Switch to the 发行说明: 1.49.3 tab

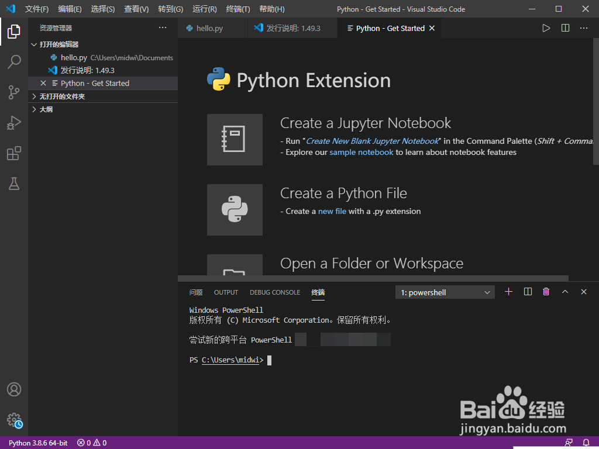click(x=292, y=28)
